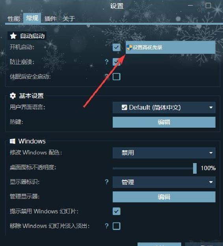Uncheck 提示禁用 Windows 幻灯片 checkbox
This screenshot has height=246, width=223.
point(117,211)
